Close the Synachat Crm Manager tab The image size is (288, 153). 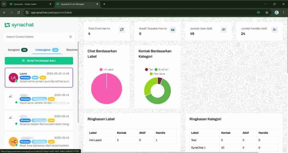[97, 4]
